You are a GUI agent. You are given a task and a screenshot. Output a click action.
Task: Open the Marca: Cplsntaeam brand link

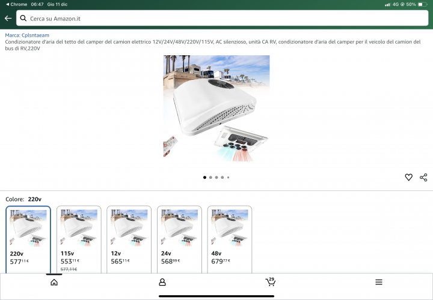click(x=27, y=35)
